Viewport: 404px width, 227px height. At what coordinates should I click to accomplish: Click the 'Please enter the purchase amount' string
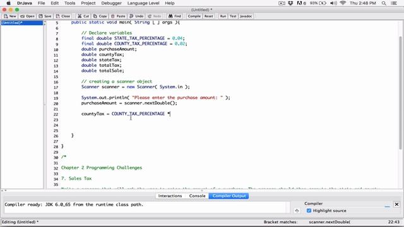177,98
